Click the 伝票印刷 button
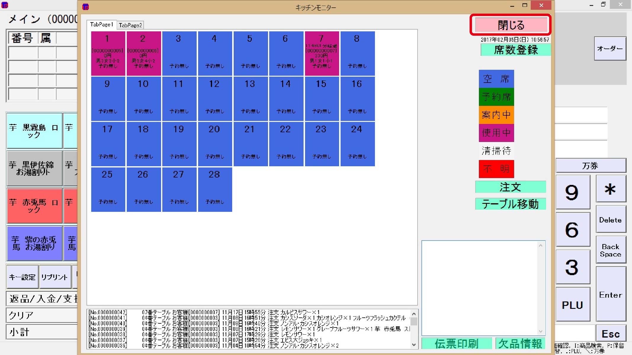632x355 pixels. [456, 343]
